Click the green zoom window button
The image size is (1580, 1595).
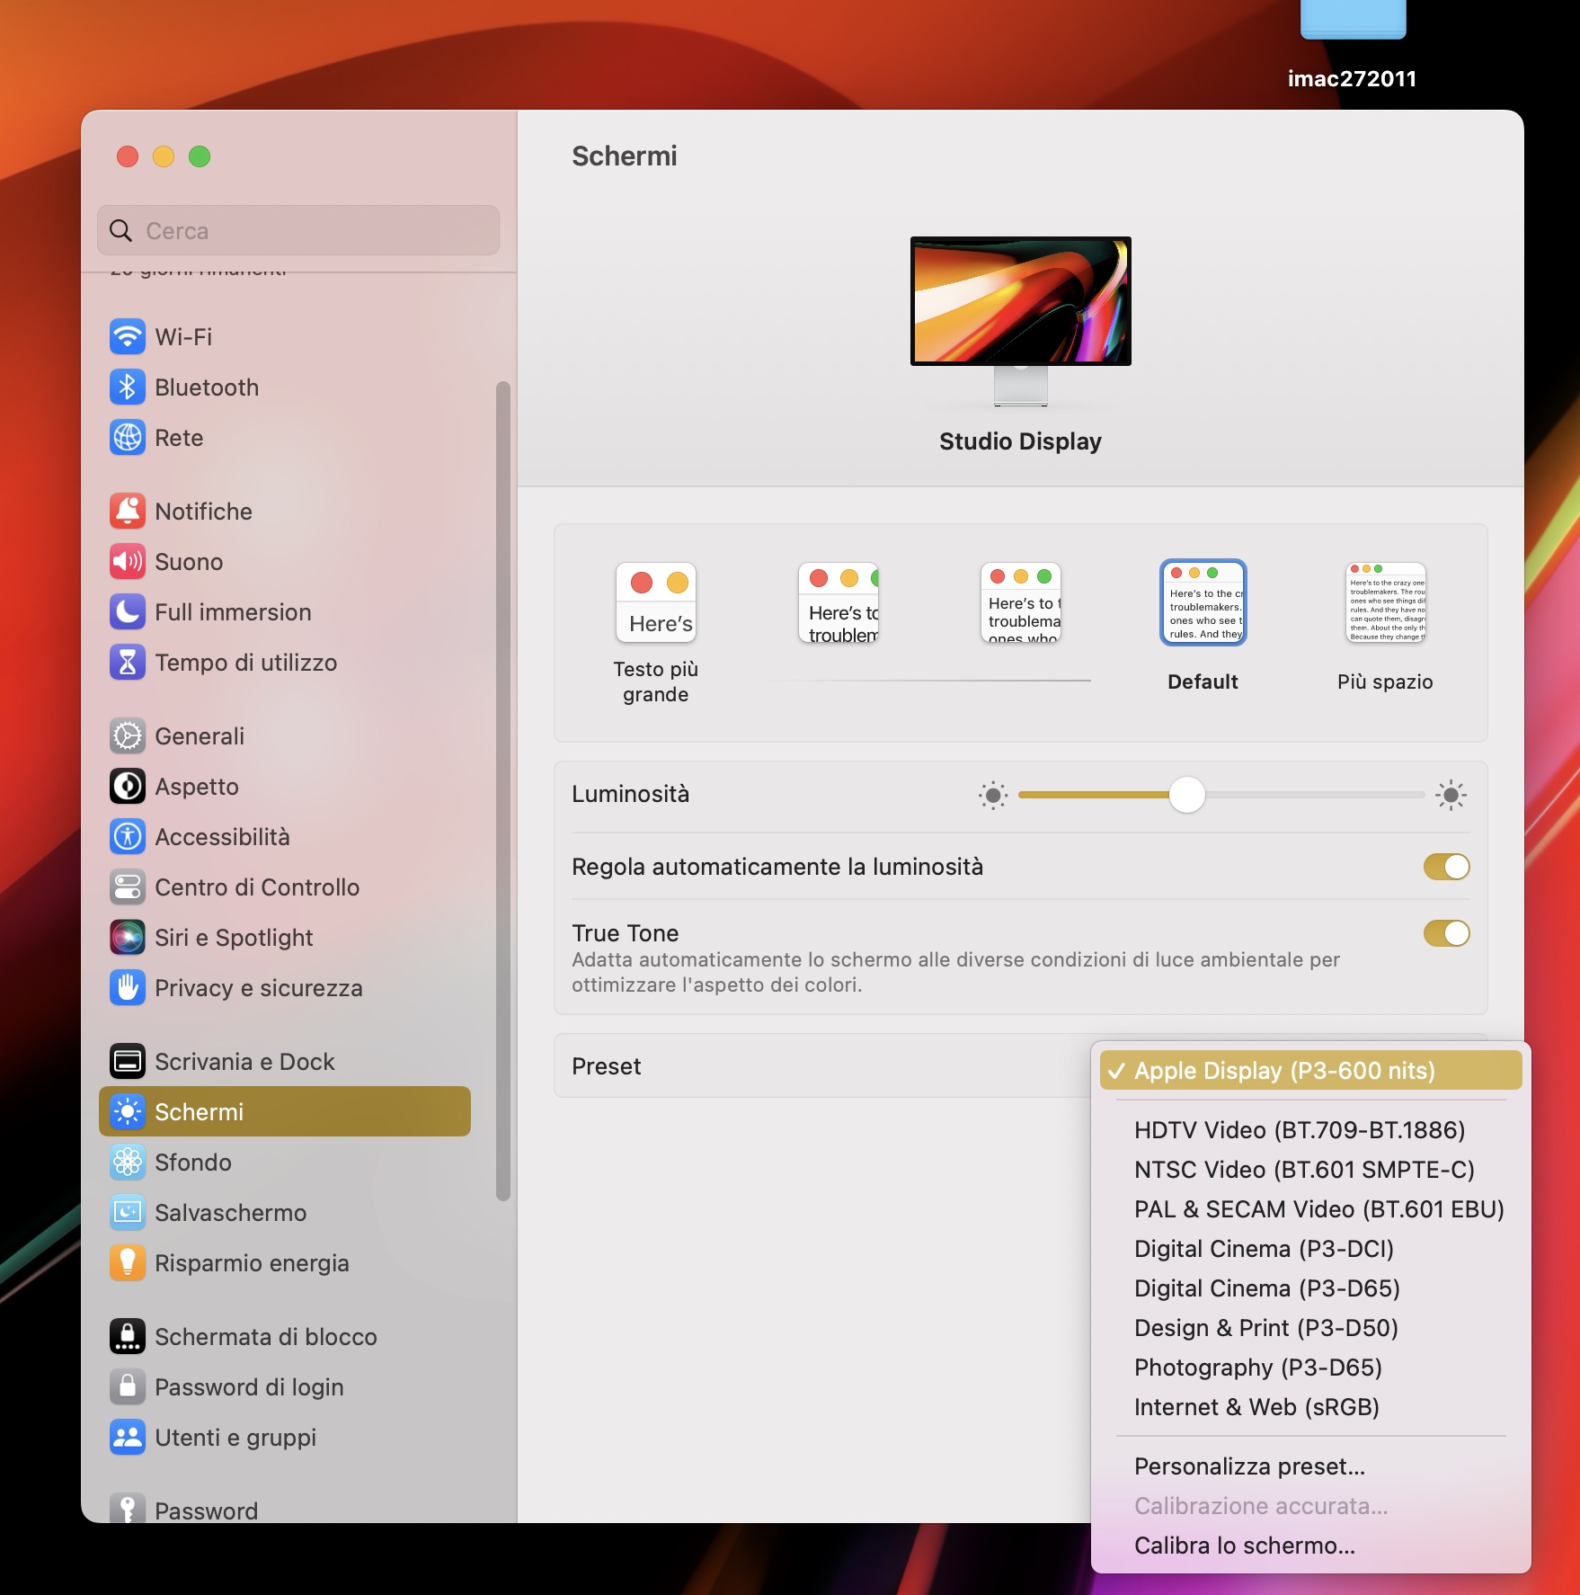pyautogui.click(x=200, y=156)
